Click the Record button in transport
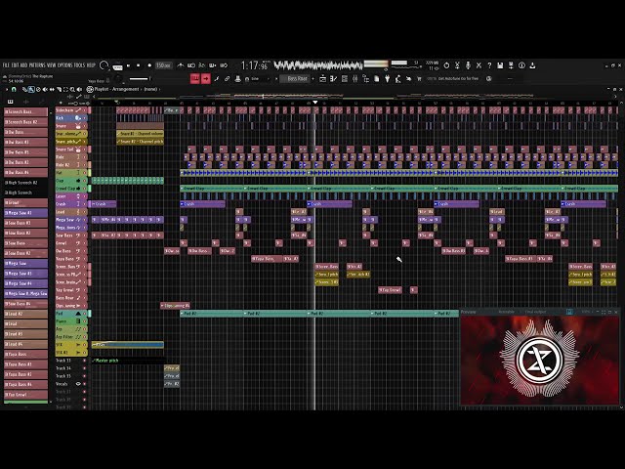This screenshot has height=469, width=625. click(x=149, y=65)
